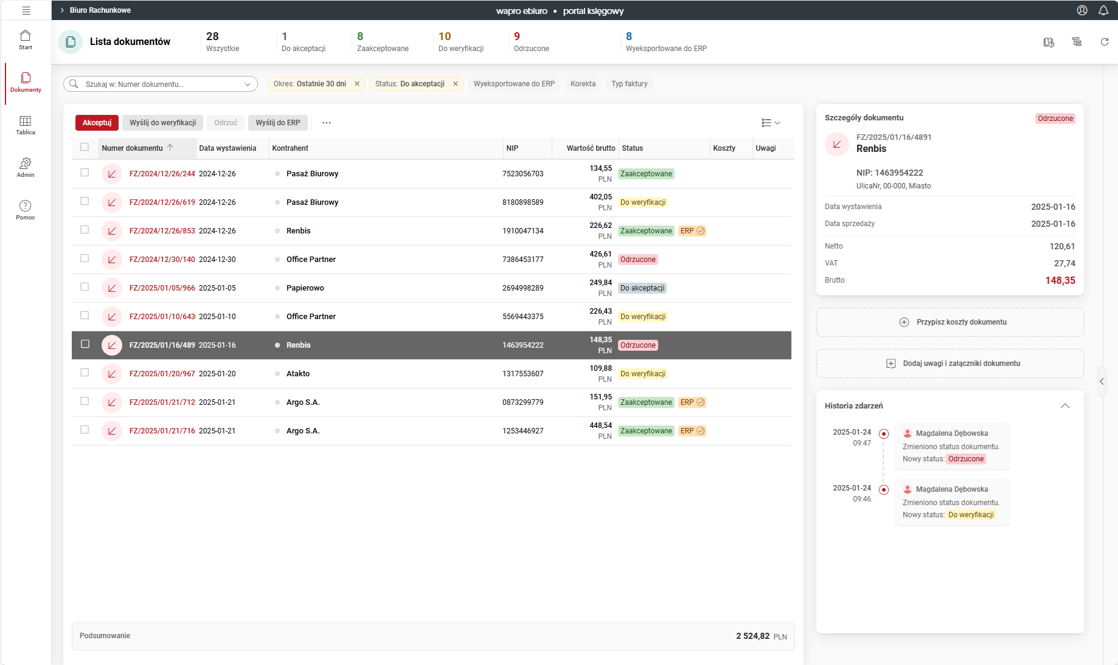Viewport: 1118px width, 665px height.
Task: Show Wszystkie 28 documents
Action: [x=223, y=42]
